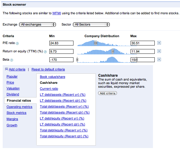
Task: Choose LT debt/equity (Recent yr) (%)
Action: point(62,119)
